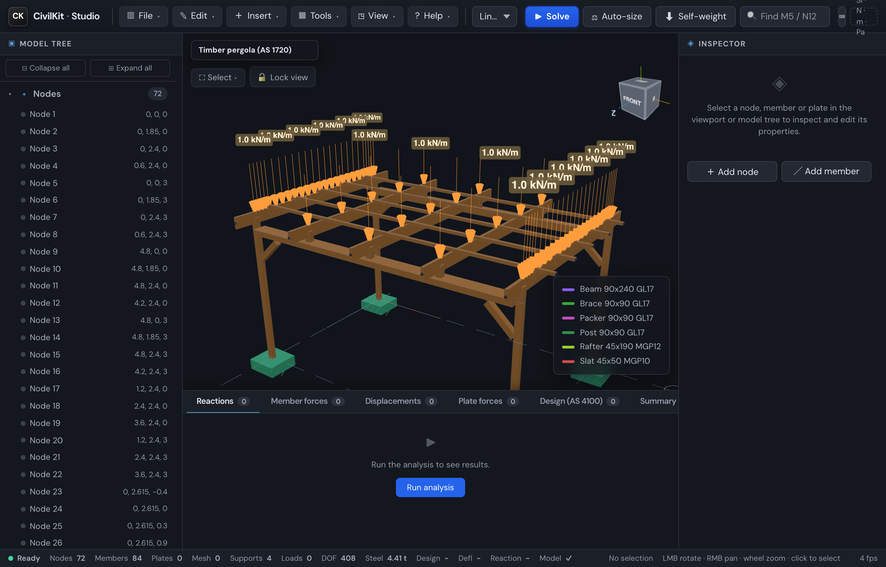Open the Tools menu
The image size is (886, 567).
point(318,16)
